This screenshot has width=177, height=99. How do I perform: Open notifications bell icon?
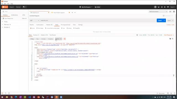(x=165, y=7)
